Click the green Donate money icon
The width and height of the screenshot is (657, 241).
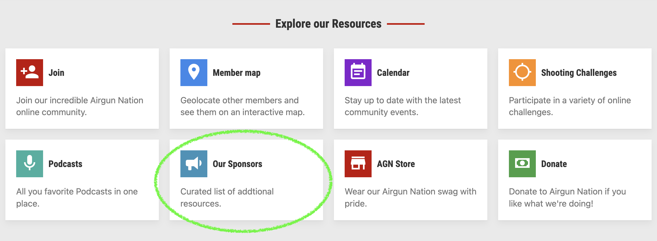click(522, 164)
